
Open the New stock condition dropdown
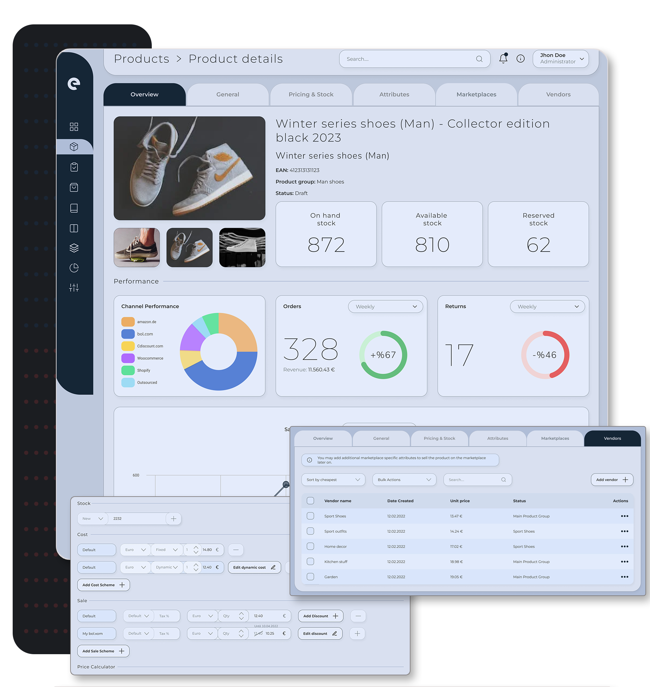pos(93,519)
